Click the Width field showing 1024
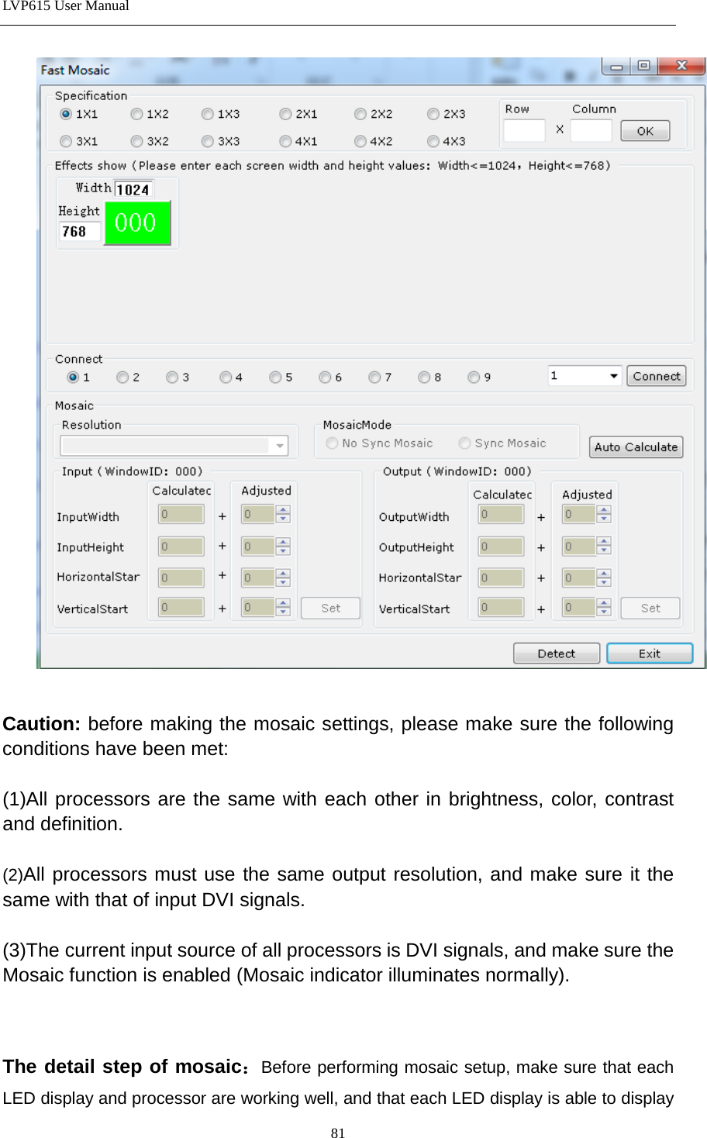Screen dimensions: 707x1138 point(133,189)
